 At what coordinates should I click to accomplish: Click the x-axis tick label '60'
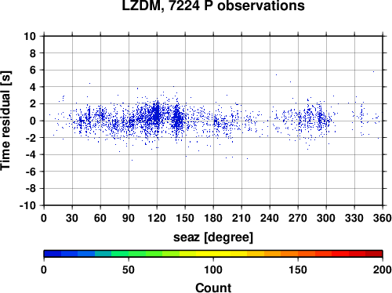pyautogui.click(x=100, y=218)
